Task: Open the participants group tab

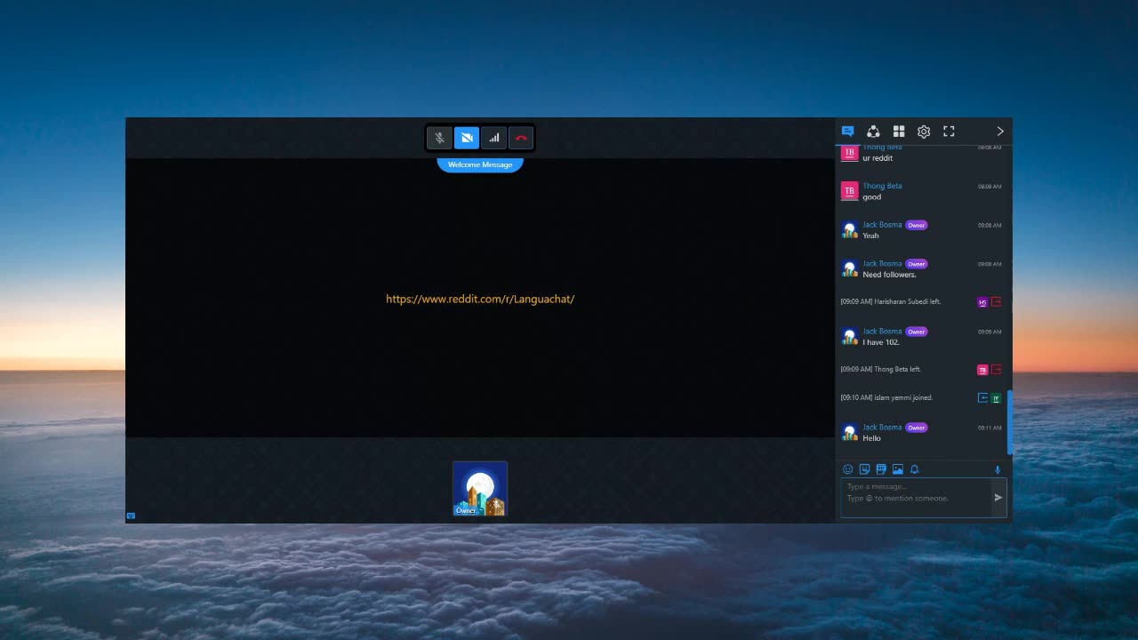Action: pyautogui.click(x=874, y=132)
